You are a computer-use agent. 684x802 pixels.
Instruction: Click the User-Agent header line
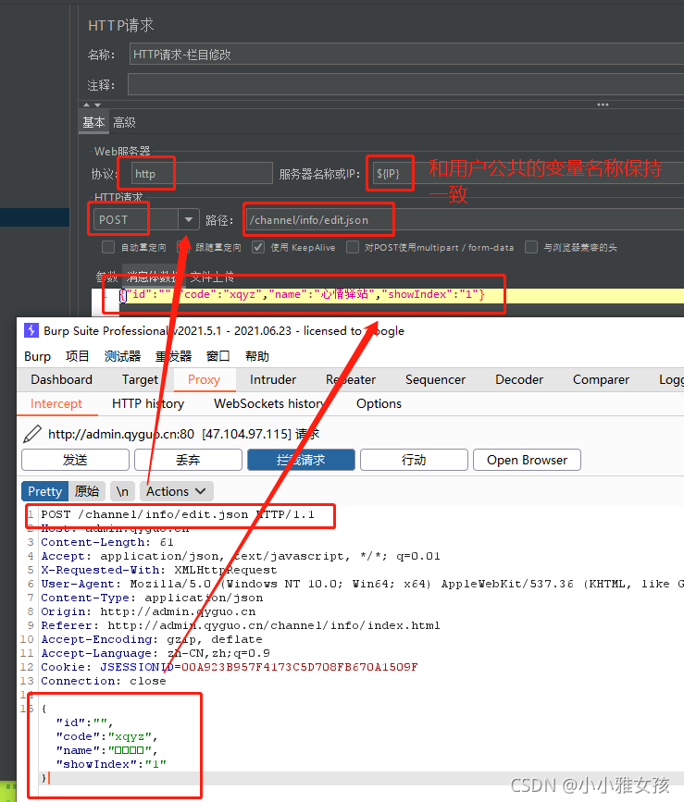362,584
